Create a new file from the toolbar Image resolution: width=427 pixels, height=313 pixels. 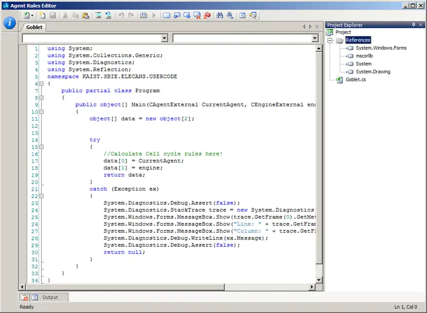pyautogui.click(x=42, y=15)
